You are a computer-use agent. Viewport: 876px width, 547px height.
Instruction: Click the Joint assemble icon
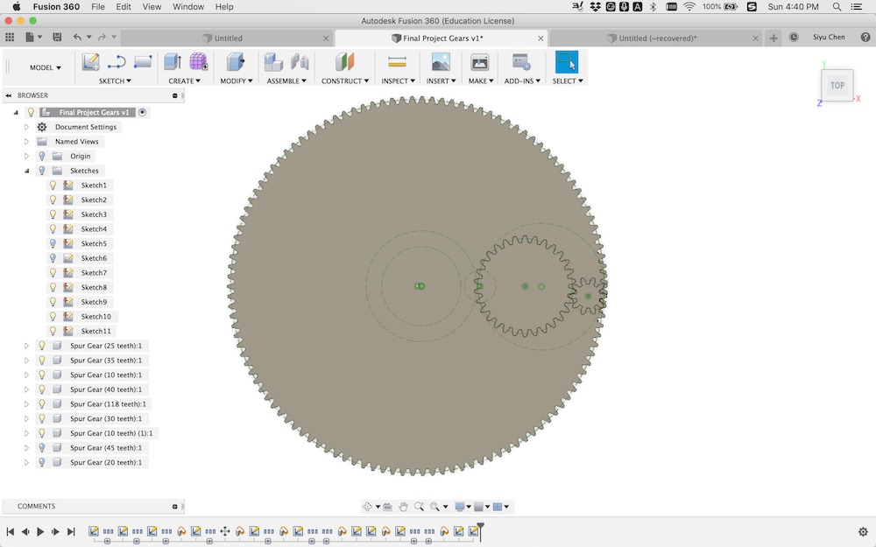click(x=300, y=62)
